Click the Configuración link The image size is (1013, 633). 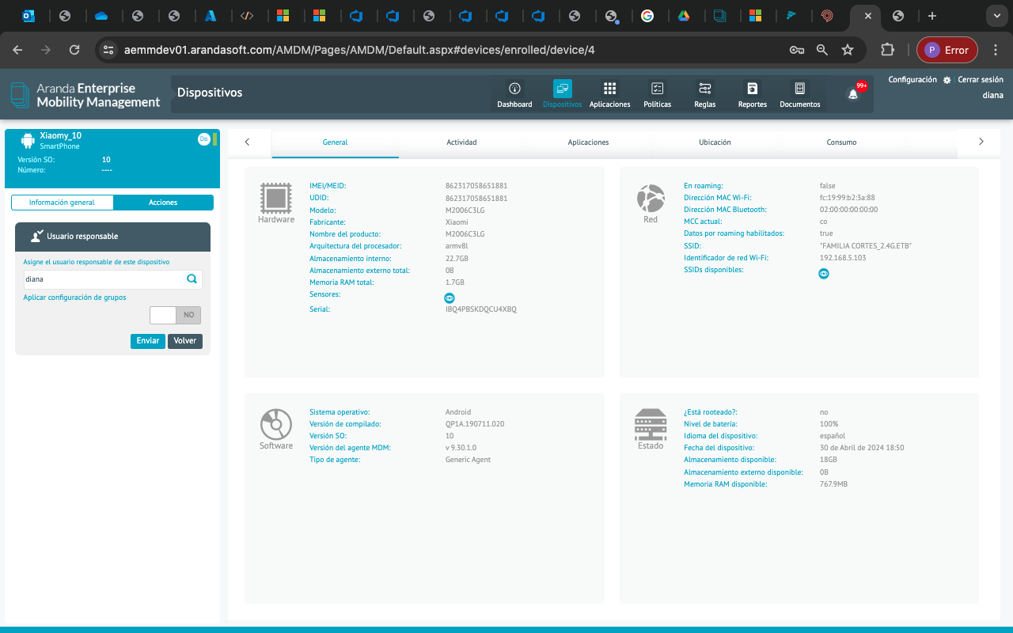tap(912, 80)
